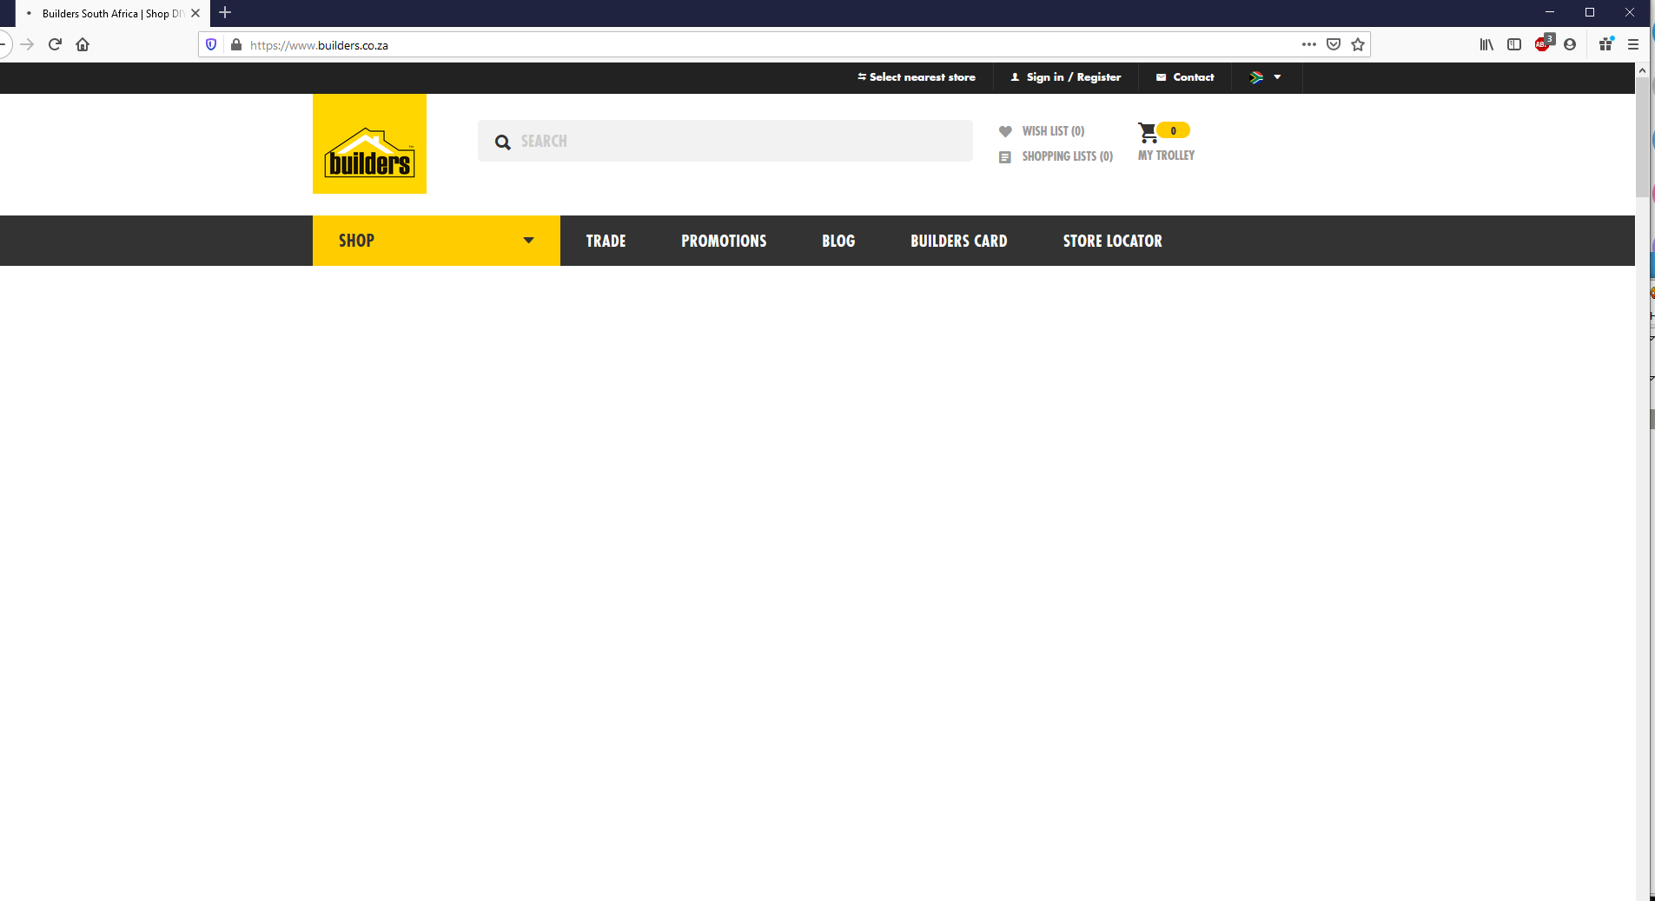Screen dimensions: 1655x901
Task: Open the STORE LOCATOR menu item
Action: 1112,241
